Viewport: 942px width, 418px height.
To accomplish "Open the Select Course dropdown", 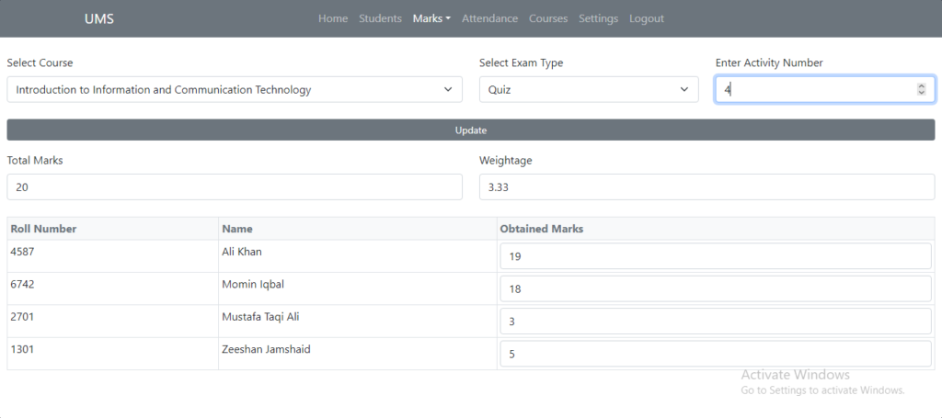I will tap(235, 89).
